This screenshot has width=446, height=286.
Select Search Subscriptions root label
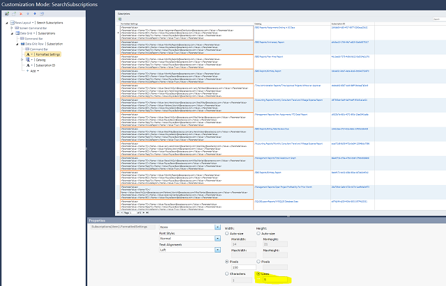[49, 22]
